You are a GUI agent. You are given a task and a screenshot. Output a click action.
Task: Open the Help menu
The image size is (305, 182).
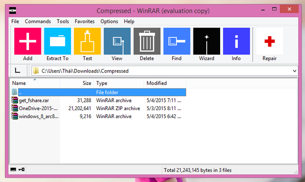(x=129, y=21)
